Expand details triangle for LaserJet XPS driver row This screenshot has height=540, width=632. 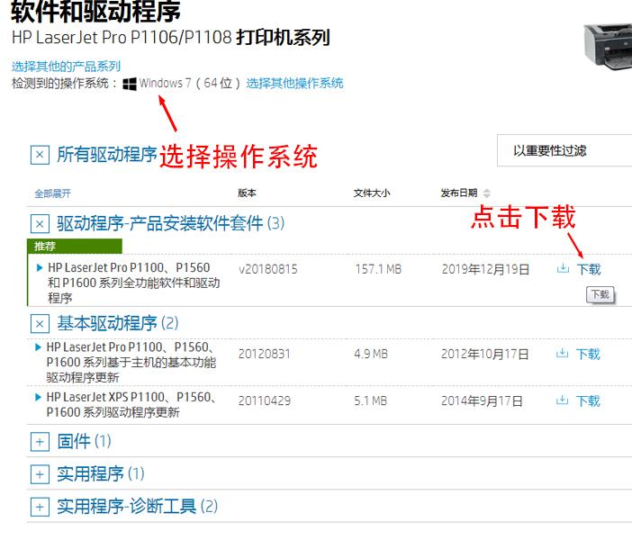[x=39, y=397]
